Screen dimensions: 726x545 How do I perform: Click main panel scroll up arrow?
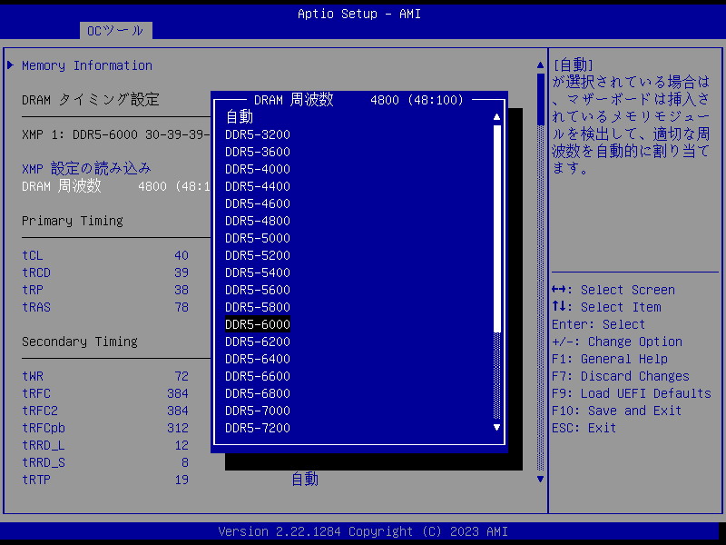(x=540, y=65)
